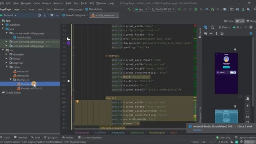Expand com.learnoset.settingspage androidTest package
This screenshot has height=144, width=256.
click(6, 42)
